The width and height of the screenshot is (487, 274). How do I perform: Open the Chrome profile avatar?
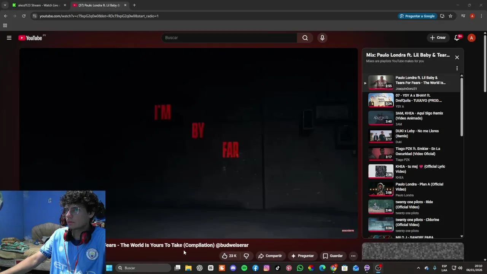(x=472, y=16)
